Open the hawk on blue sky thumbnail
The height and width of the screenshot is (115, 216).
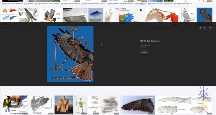[x=204, y=15]
